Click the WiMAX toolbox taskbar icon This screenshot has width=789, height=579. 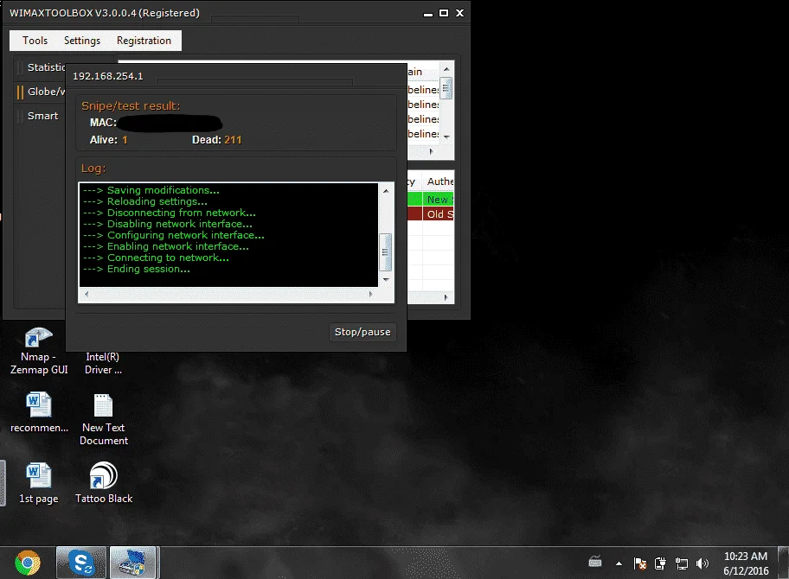pyautogui.click(x=134, y=563)
